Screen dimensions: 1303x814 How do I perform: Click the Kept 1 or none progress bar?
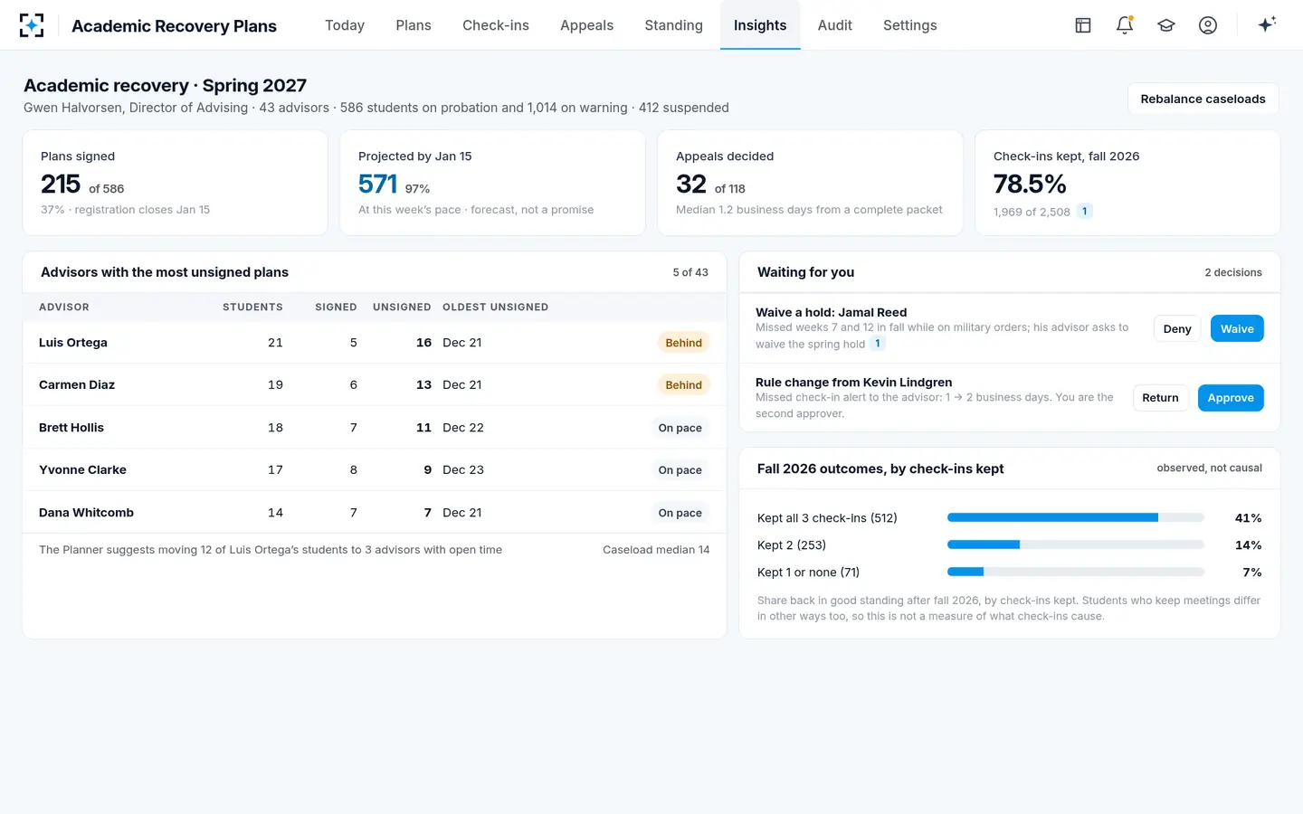[1076, 572]
